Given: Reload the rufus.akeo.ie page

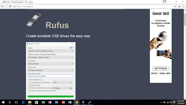Looking at the screenshot, I should click(10, 6).
